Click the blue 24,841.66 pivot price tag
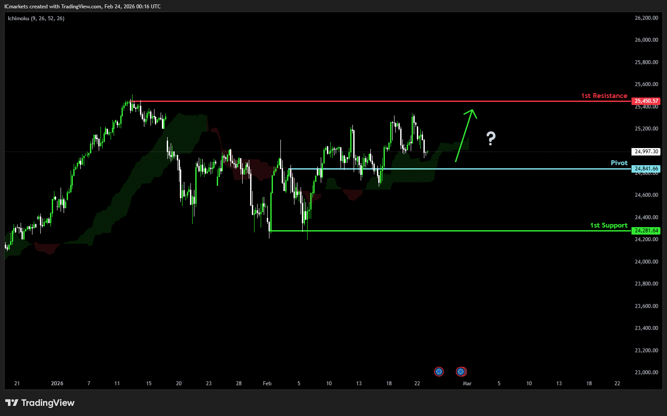Screen dimensions: 667x416 (646, 169)
